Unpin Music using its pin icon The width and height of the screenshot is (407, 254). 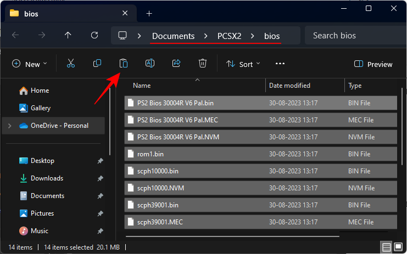pyautogui.click(x=100, y=231)
